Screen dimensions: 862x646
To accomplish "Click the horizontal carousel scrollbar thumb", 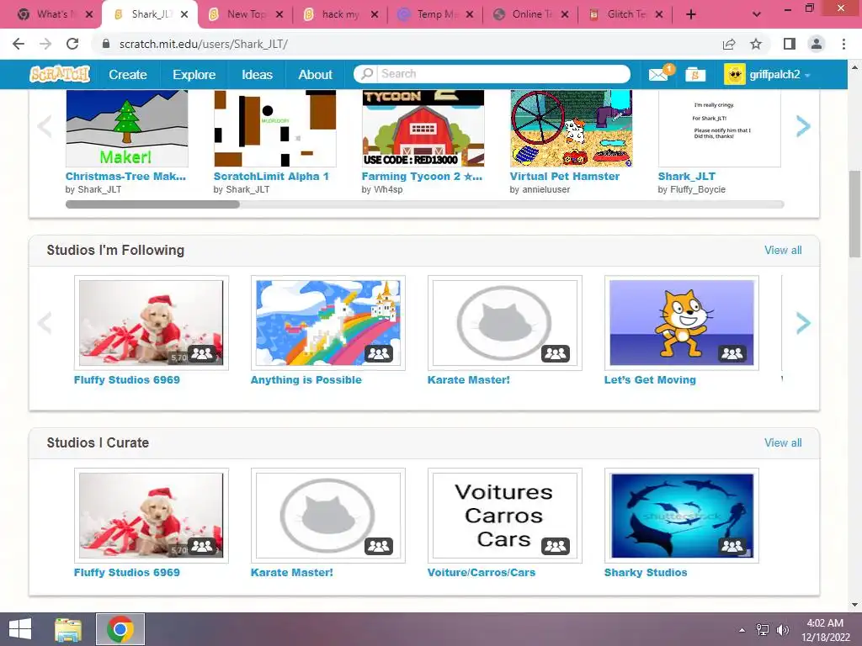I will click(x=152, y=204).
